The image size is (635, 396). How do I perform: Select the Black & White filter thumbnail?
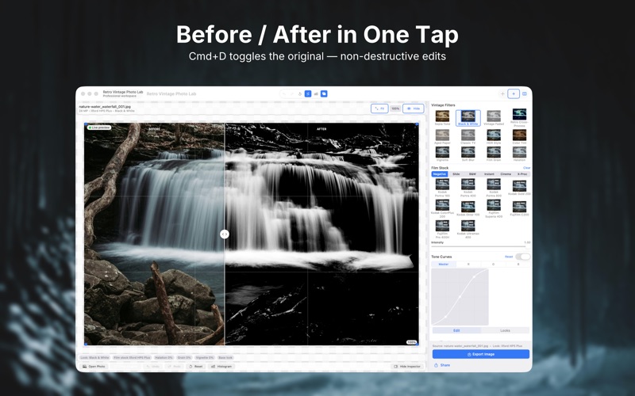[468, 117]
